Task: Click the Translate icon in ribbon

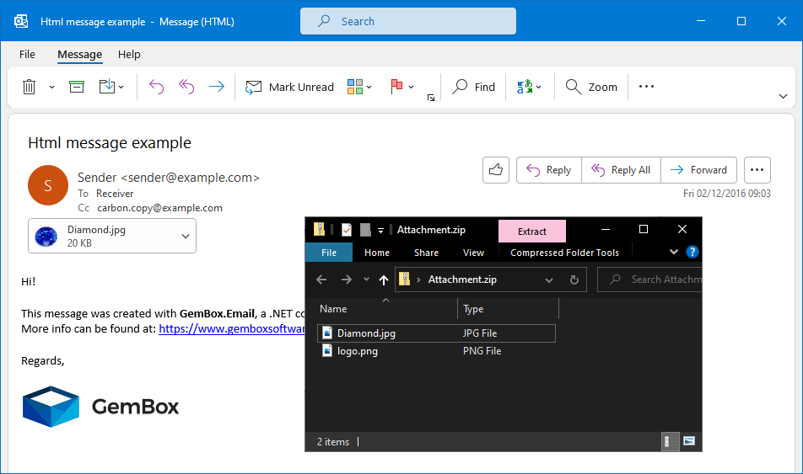Action: click(x=525, y=87)
